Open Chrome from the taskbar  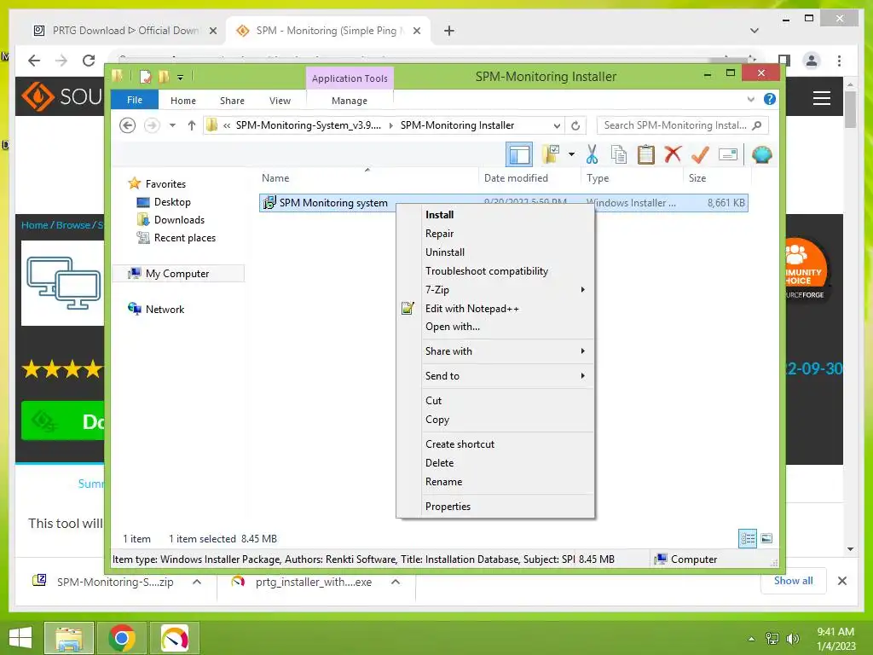click(122, 638)
